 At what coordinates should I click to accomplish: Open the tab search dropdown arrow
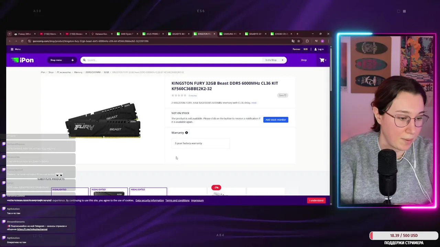click(x=9, y=34)
